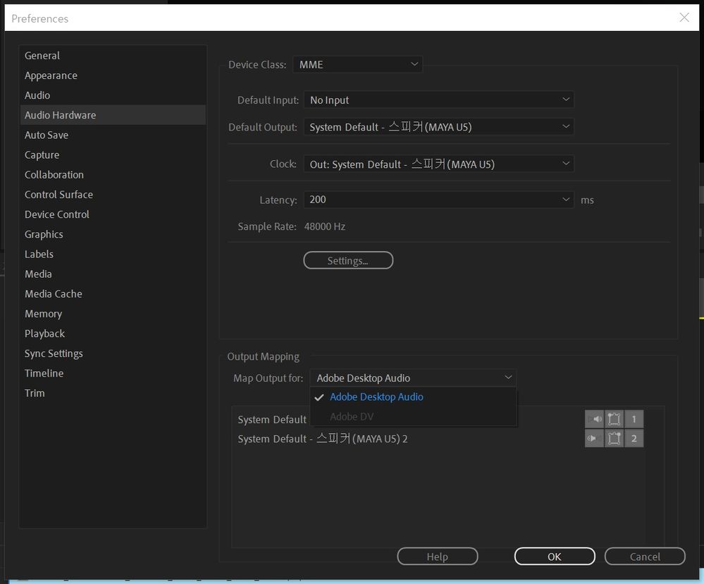Image resolution: width=704 pixels, height=584 pixels.
Task: Click the channel 1 icon in output mapping
Action: pyautogui.click(x=634, y=419)
